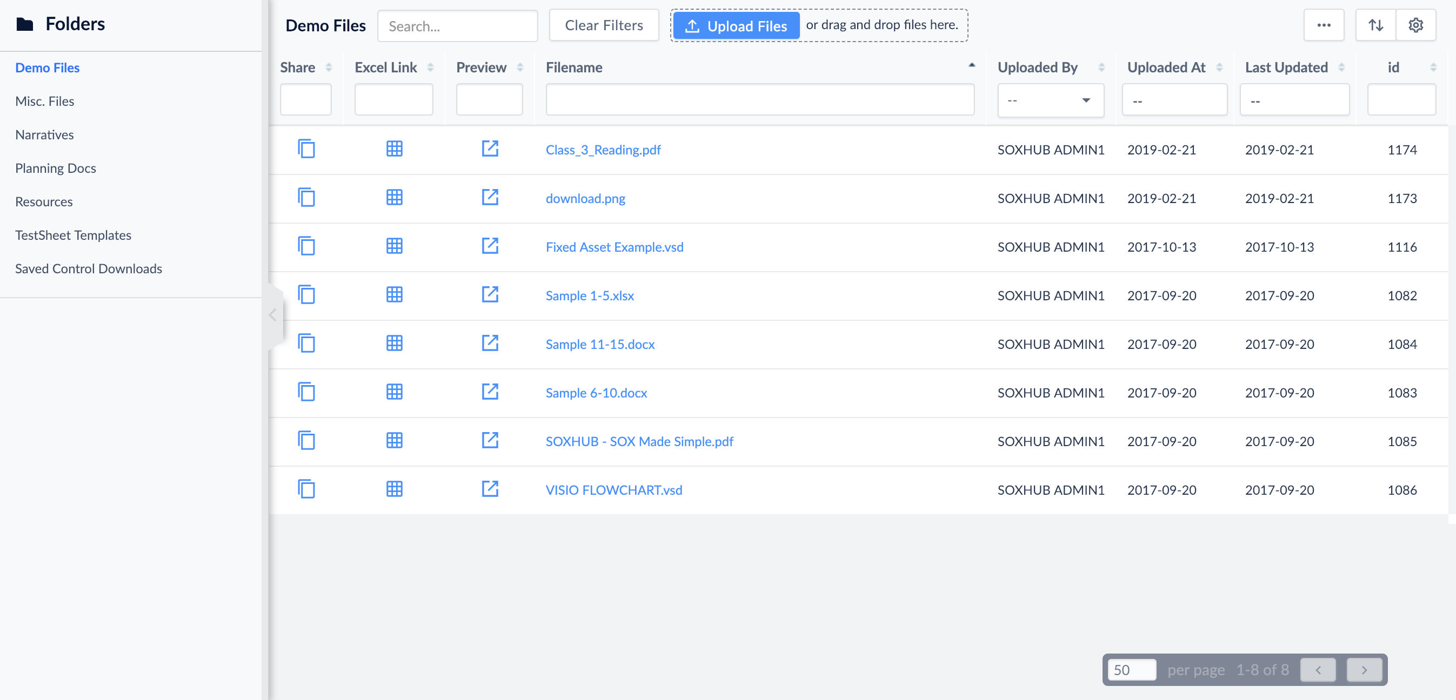Open Excel link for Sample 11-15.docx
Image resolution: width=1456 pixels, height=700 pixels.
394,344
